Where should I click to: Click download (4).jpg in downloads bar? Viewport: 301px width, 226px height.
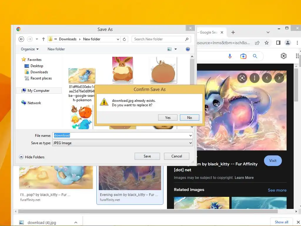(42, 222)
